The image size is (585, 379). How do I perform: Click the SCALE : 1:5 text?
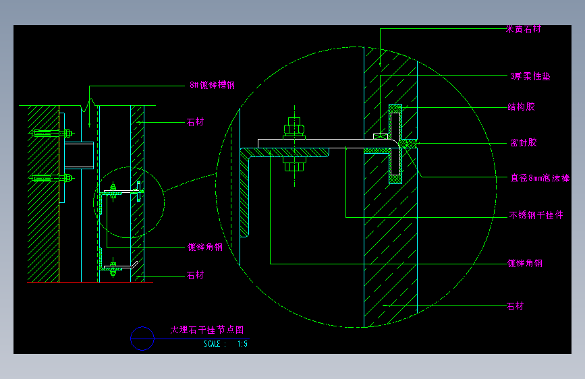click(226, 344)
